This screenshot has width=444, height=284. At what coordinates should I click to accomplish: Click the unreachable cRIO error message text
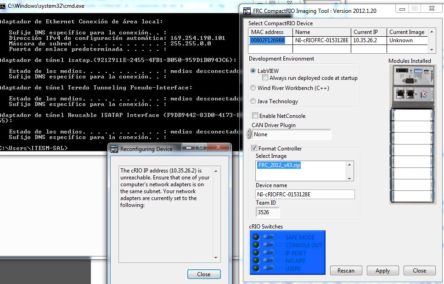(x=165, y=188)
